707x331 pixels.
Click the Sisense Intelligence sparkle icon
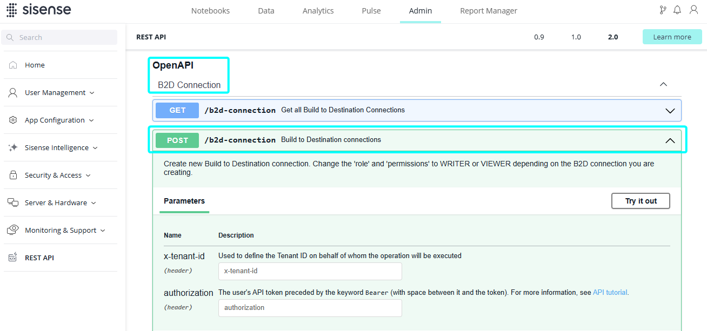click(14, 148)
